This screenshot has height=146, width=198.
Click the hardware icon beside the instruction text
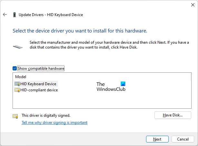(18, 46)
